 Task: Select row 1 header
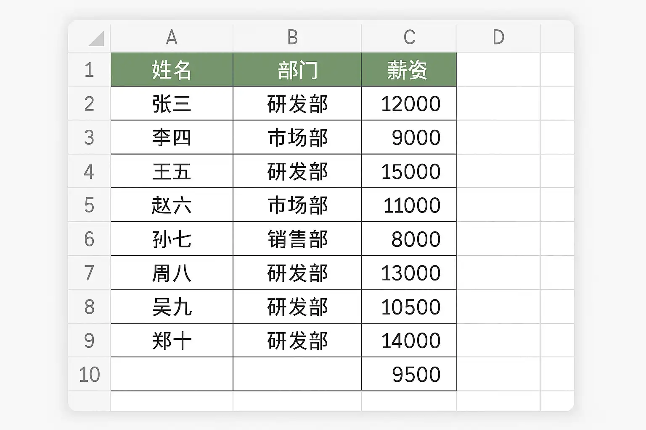89,70
